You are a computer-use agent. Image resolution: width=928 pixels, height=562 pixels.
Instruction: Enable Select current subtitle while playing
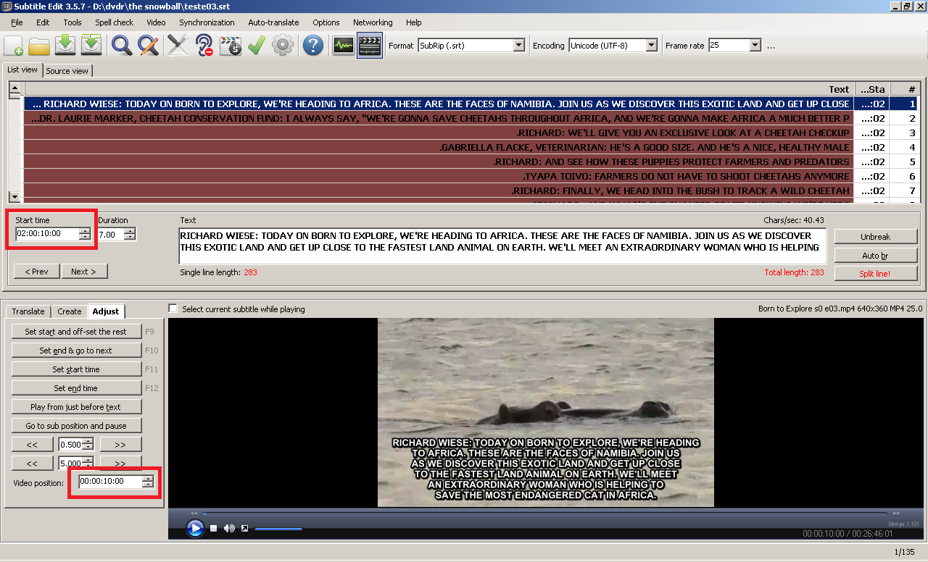tap(173, 309)
